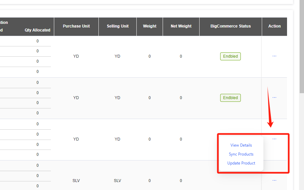Click the vertical page scrollbar thumb
Viewport: 304px width, 190px height.
point(302,46)
